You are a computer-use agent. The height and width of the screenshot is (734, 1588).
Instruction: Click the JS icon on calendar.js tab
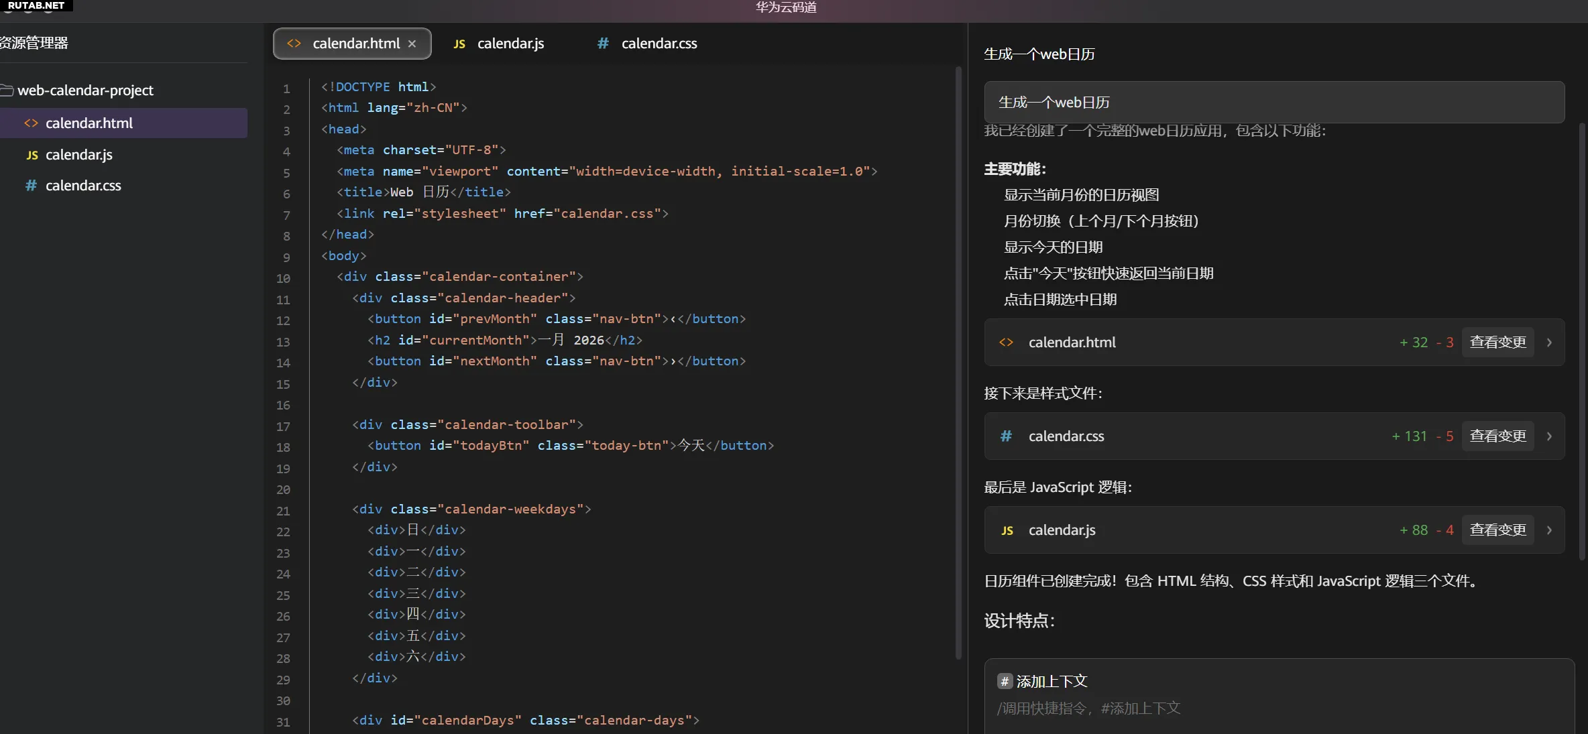click(x=459, y=44)
